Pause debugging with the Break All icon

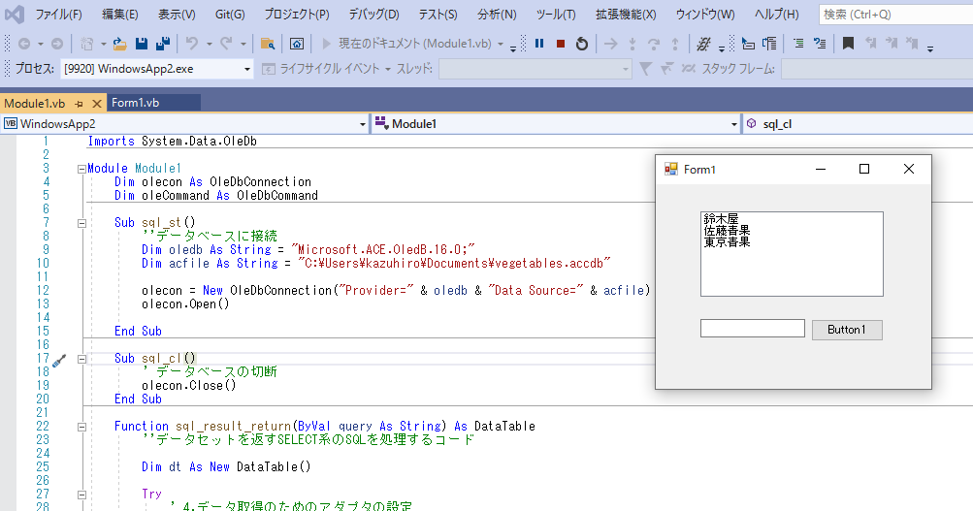coord(539,44)
